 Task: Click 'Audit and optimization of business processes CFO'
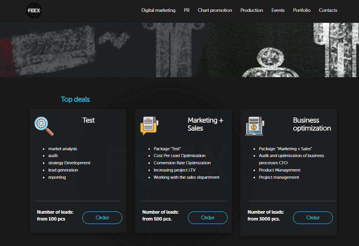click(x=291, y=159)
